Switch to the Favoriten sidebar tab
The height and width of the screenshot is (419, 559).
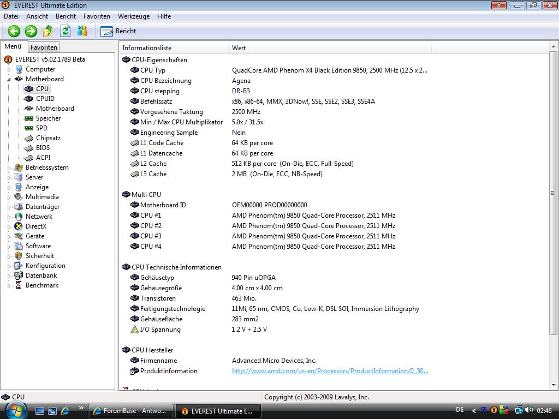click(44, 47)
